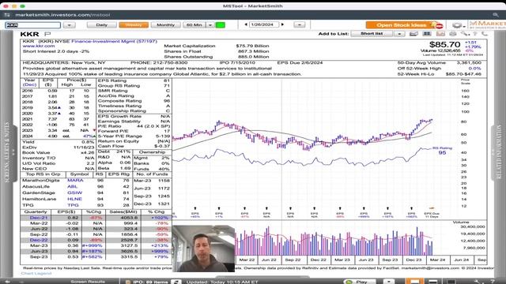Viewport: 506px width, 284px height.
Task: Click the print icon in list toolbar
Action: pos(453,34)
